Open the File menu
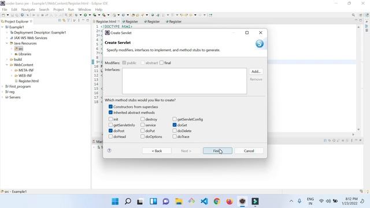 (x=5, y=9)
